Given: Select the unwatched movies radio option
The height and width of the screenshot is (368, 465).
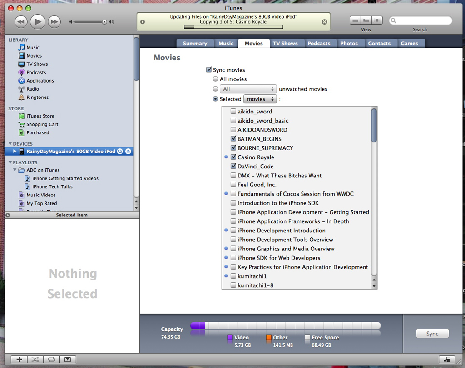Looking at the screenshot, I should 215,89.
